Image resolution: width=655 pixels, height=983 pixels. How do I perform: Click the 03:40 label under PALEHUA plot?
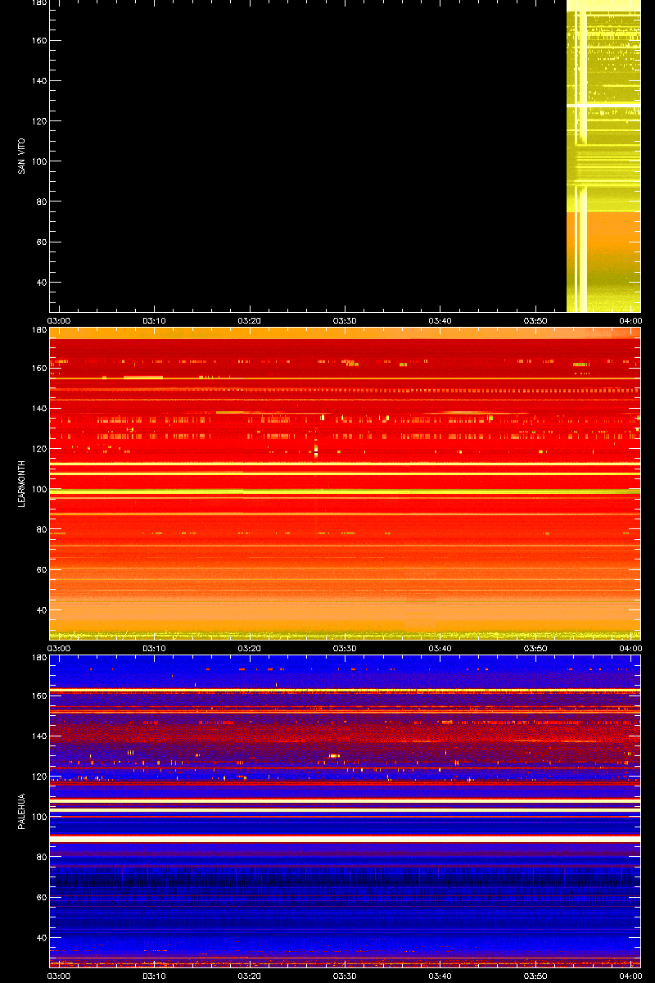pos(440,976)
